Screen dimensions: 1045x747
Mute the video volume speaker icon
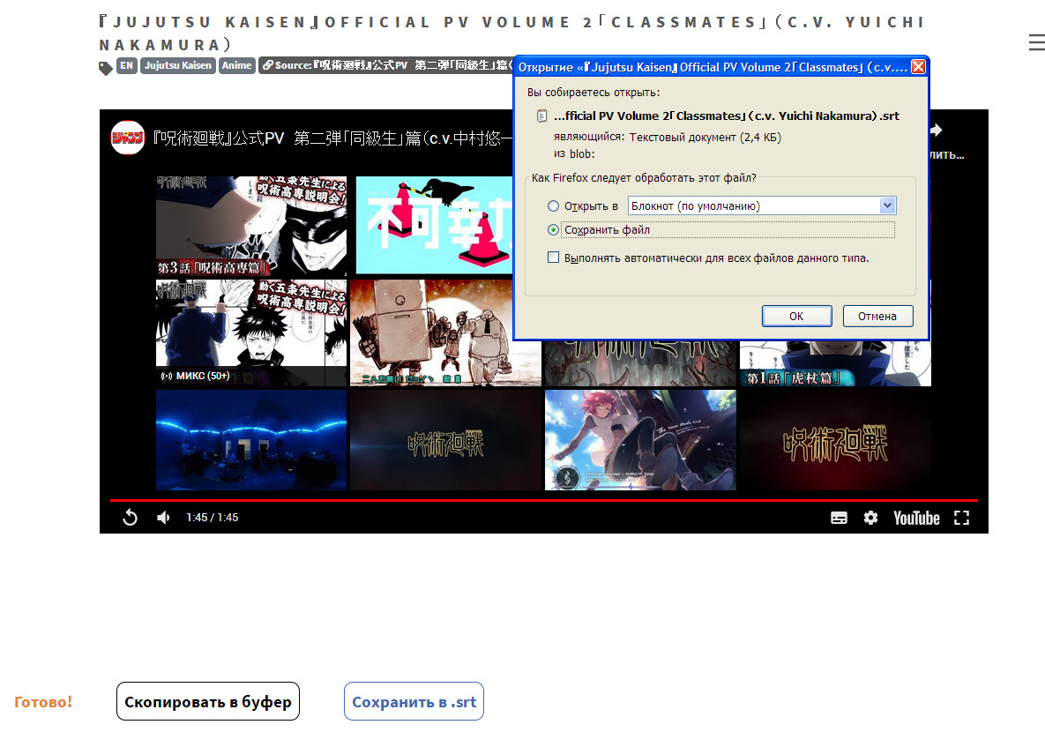point(163,518)
